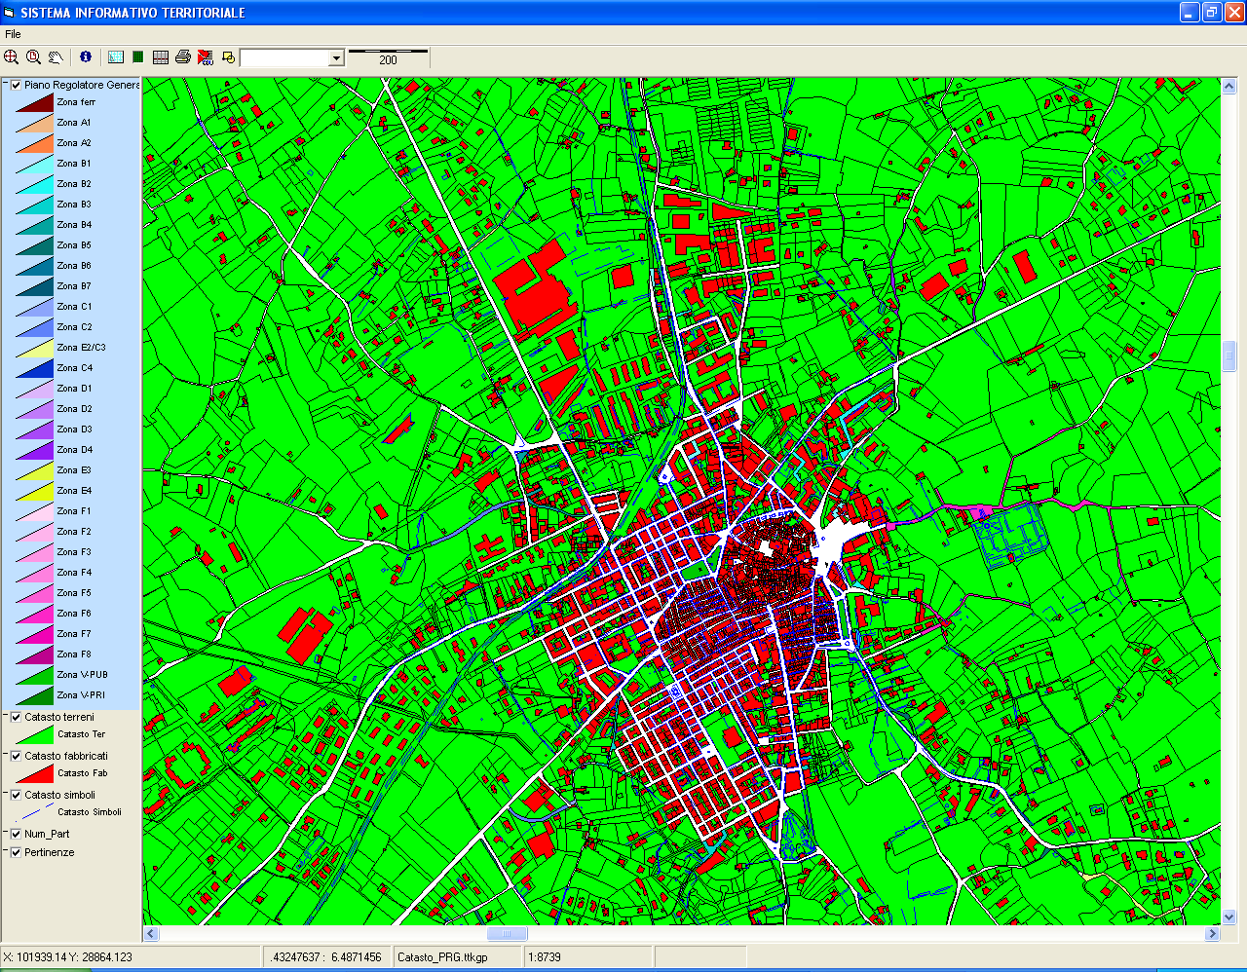Screen dimensions: 1247x972
Task: Select the blue info identify tool
Action: (x=86, y=57)
